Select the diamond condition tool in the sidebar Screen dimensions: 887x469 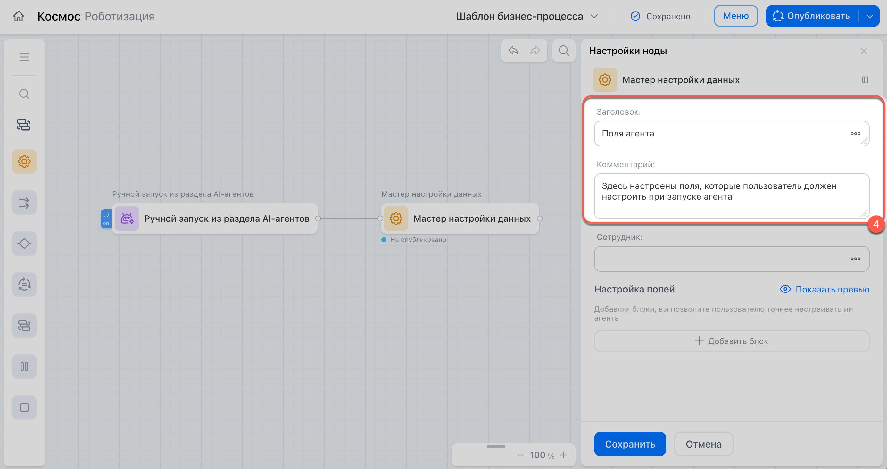tap(24, 243)
